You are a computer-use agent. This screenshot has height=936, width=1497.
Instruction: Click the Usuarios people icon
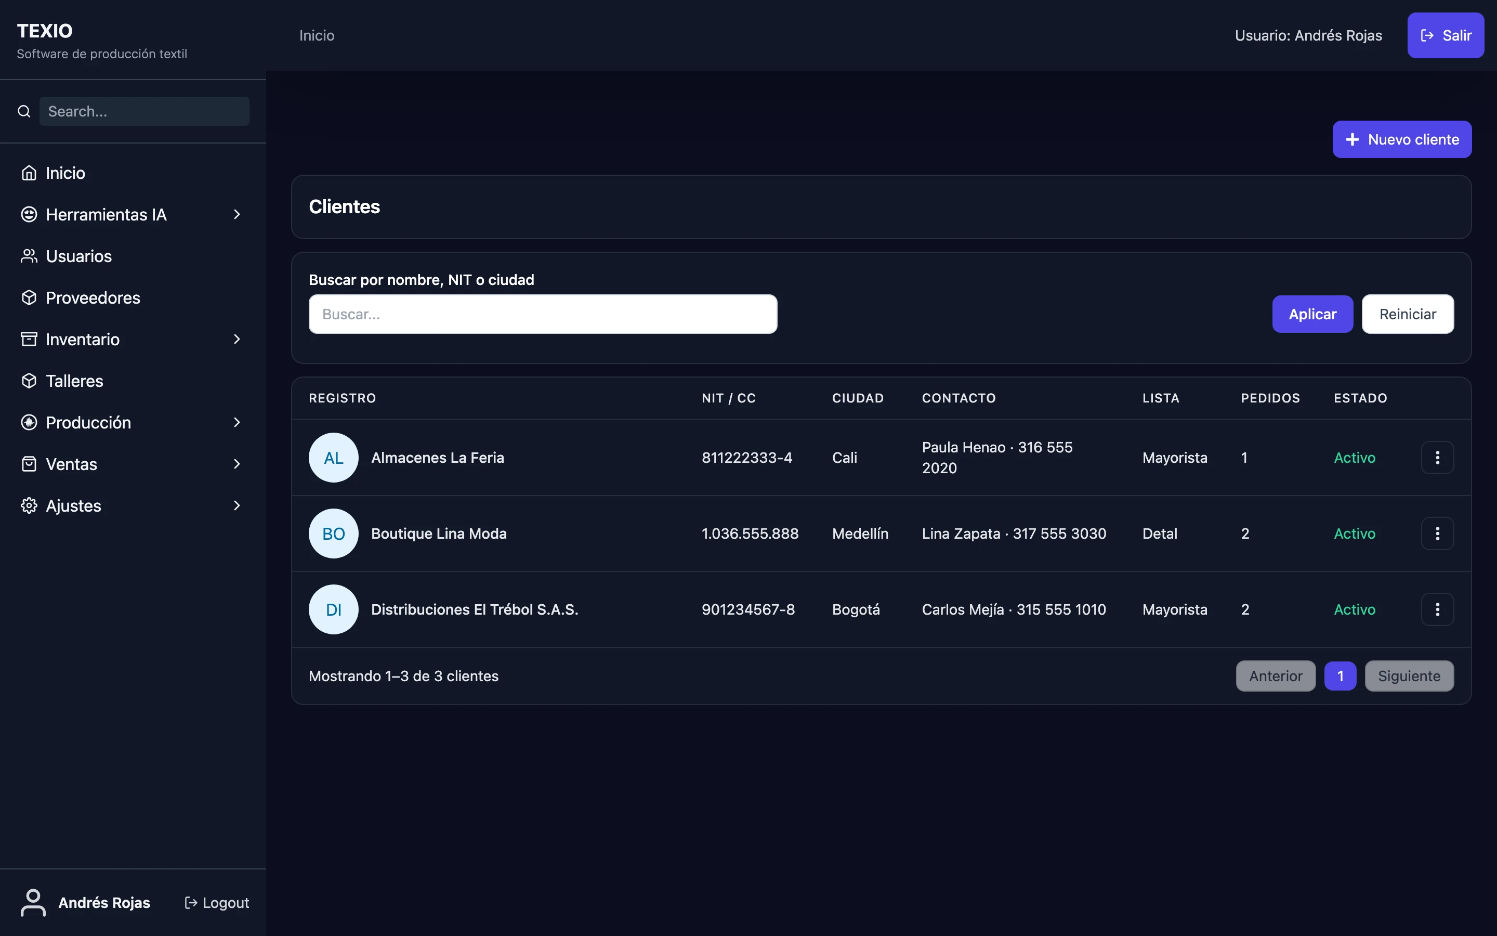click(29, 256)
